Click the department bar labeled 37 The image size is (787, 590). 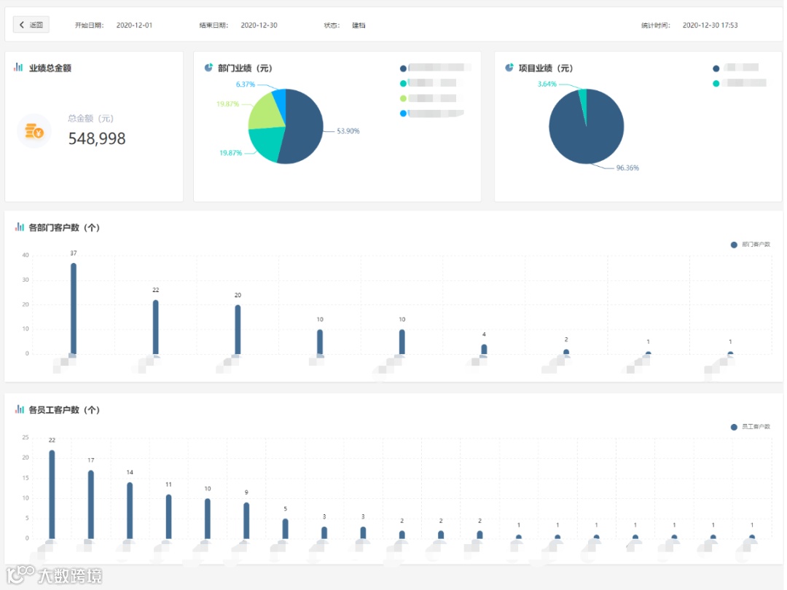point(74,309)
